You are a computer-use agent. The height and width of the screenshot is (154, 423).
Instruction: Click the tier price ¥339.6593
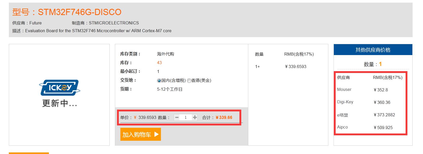(x=296, y=66)
